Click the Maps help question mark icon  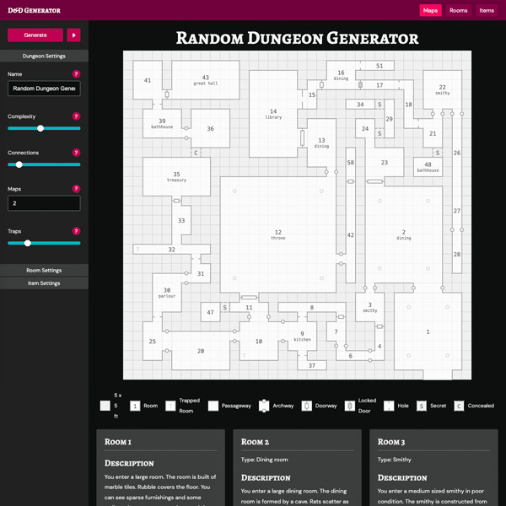click(x=76, y=188)
